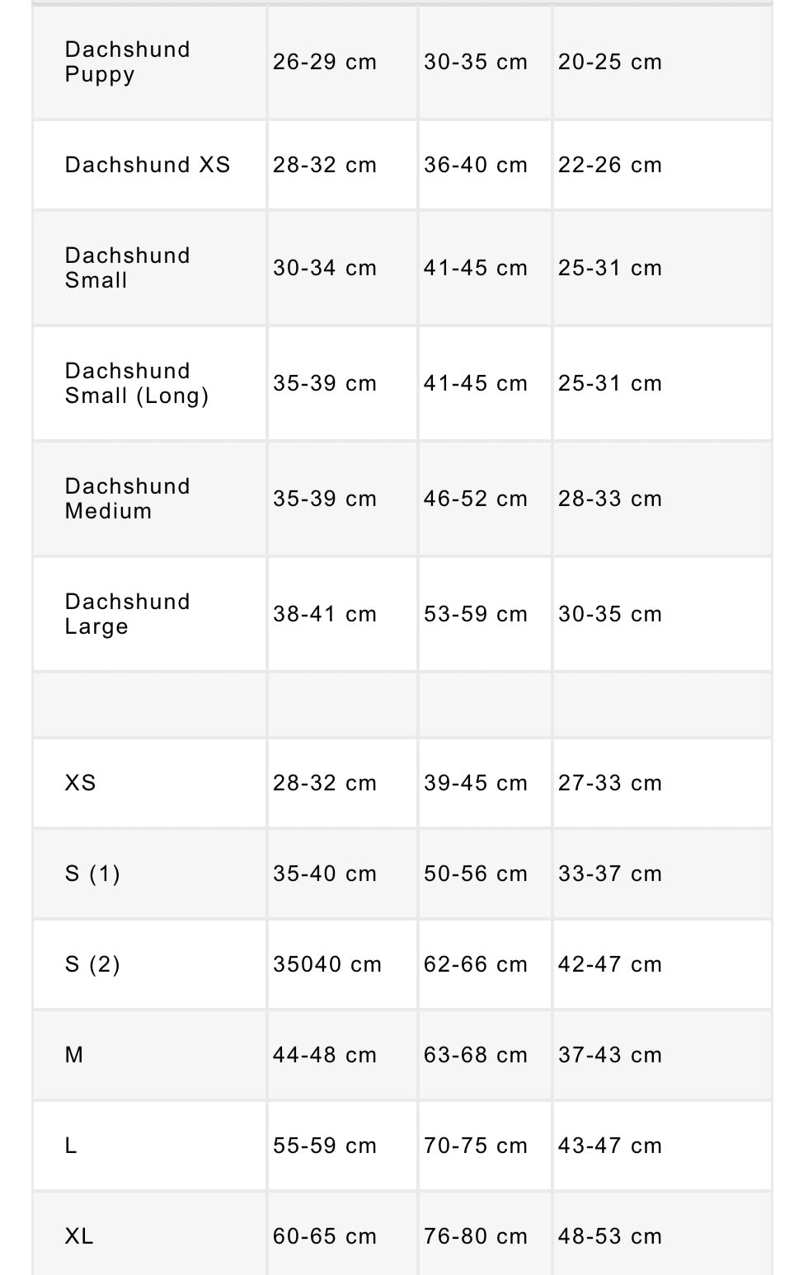Image resolution: width=794 pixels, height=1275 pixels.
Task: Click the Dachshund Puppy size label
Action: tap(127, 62)
